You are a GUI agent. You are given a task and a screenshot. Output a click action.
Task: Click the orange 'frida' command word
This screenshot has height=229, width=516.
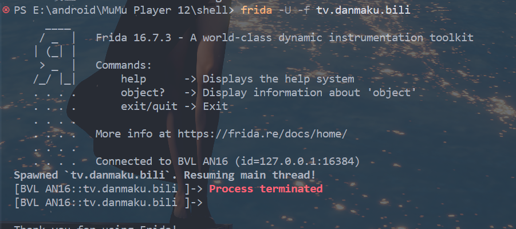(x=257, y=10)
